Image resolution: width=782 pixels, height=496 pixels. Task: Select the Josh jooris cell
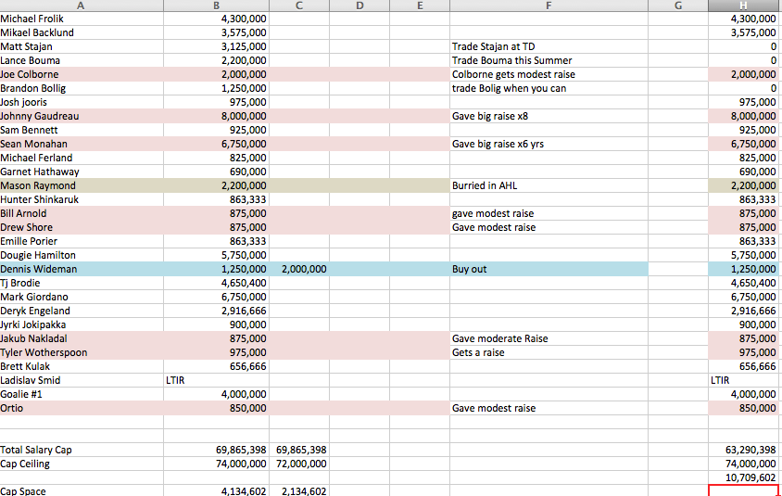click(x=82, y=102)
